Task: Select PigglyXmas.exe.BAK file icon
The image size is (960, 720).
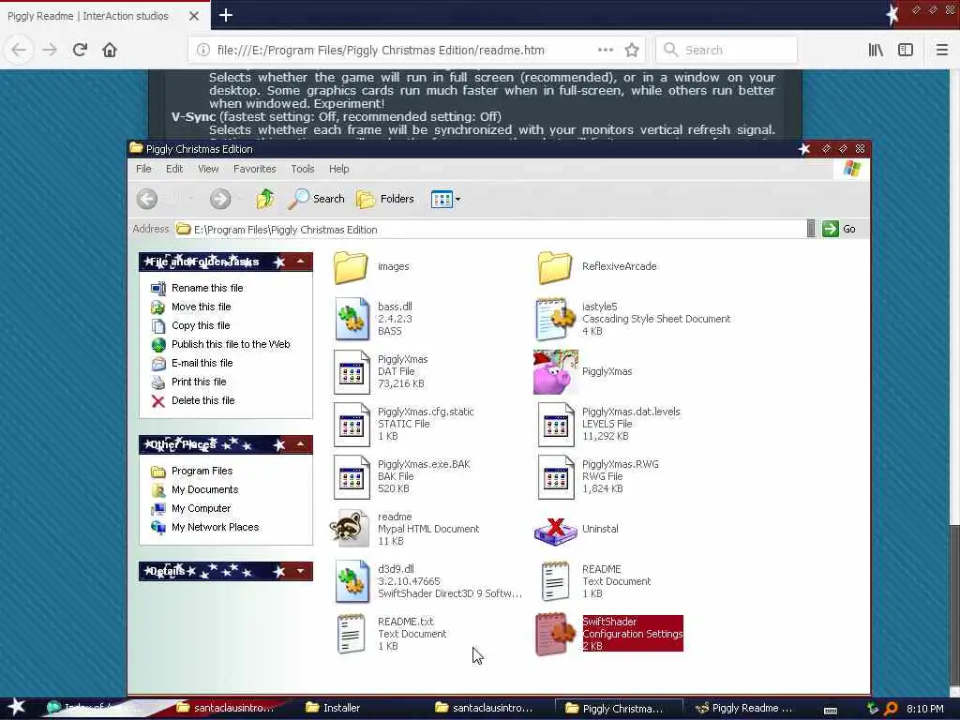Action: pyautogui.click(x=352, y=477)
